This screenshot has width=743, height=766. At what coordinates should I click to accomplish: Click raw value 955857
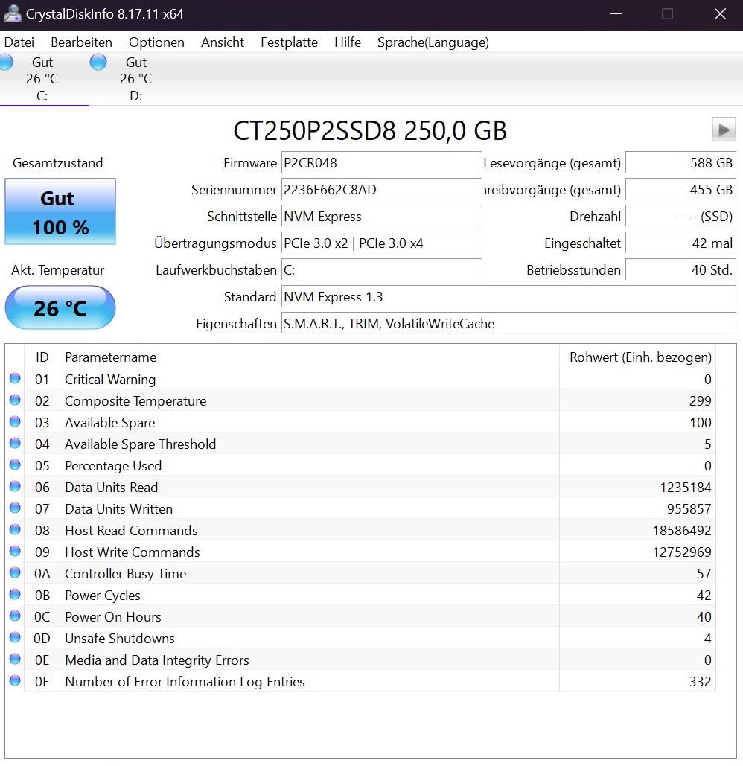point(689,509)
